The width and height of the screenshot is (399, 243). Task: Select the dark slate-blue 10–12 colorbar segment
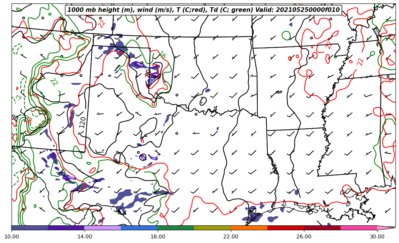click(30, 228)
